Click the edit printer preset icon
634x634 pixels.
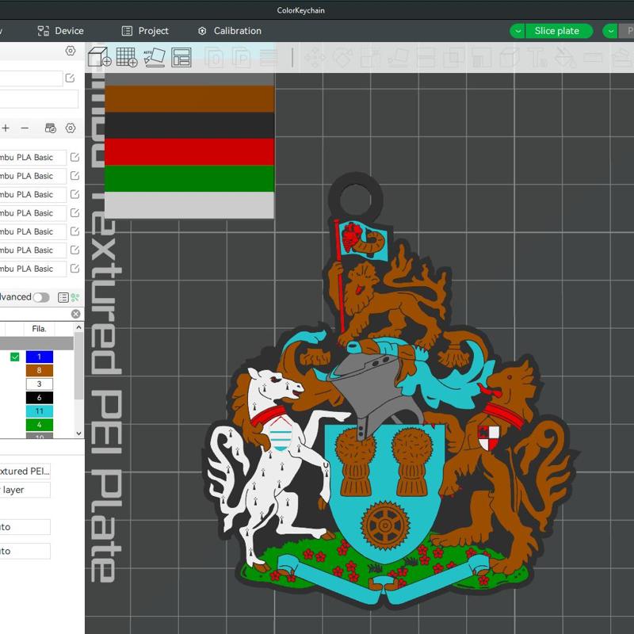(x=70, y=78)
